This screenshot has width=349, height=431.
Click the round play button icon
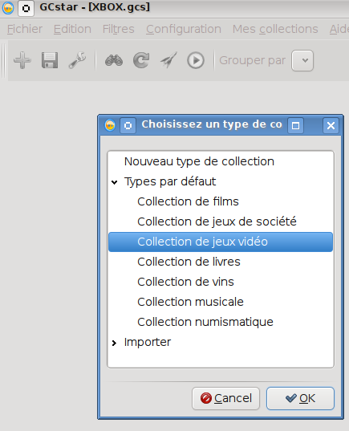pyautogui.click(x=196, y=60)
